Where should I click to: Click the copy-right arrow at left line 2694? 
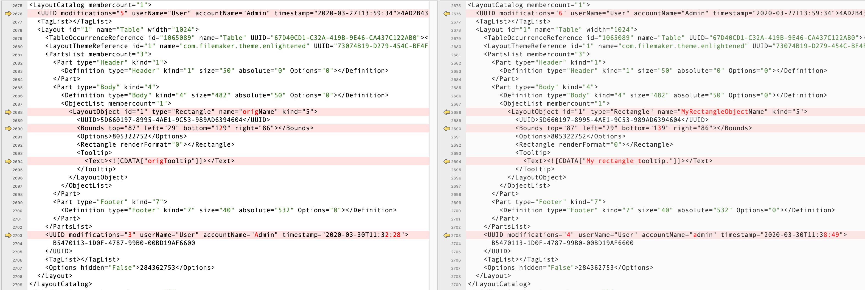tap(8, 161)
